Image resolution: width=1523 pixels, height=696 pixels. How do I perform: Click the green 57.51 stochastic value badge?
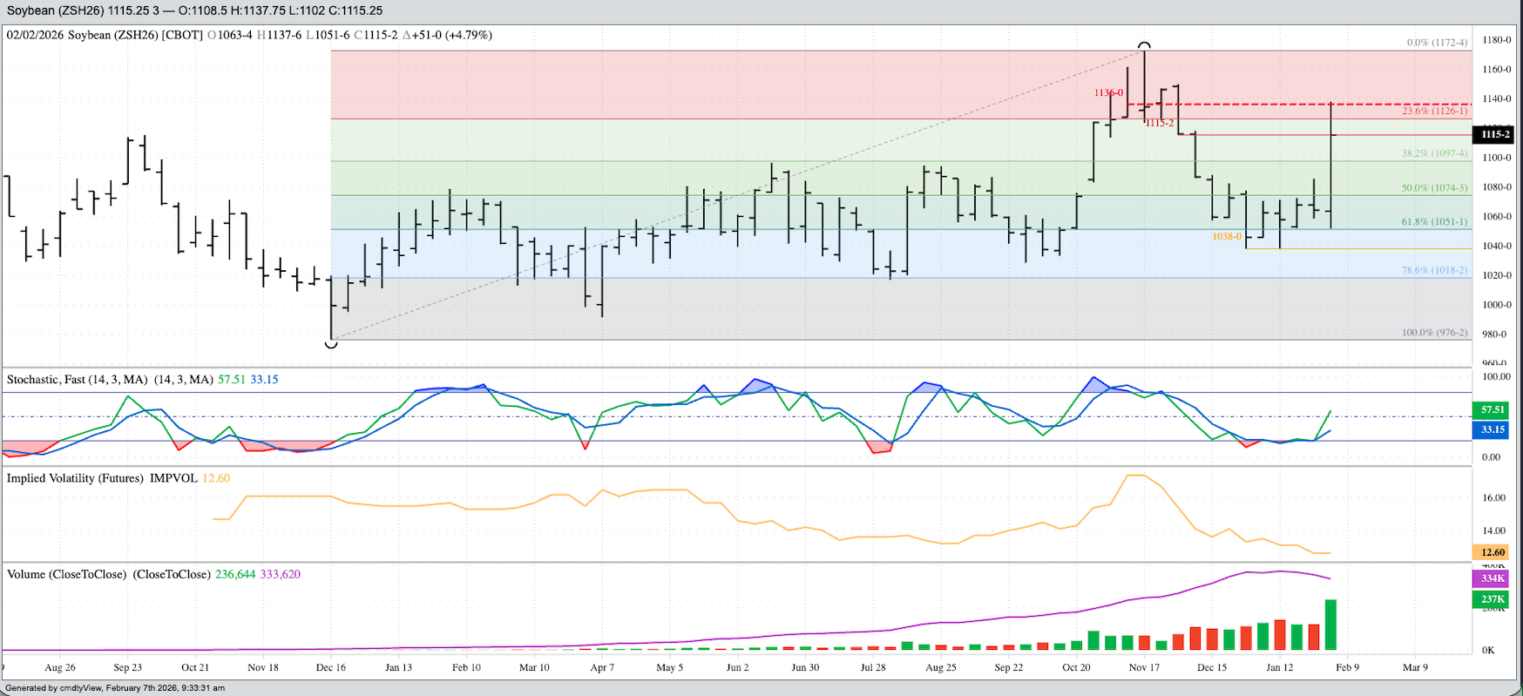(1492, 409)
